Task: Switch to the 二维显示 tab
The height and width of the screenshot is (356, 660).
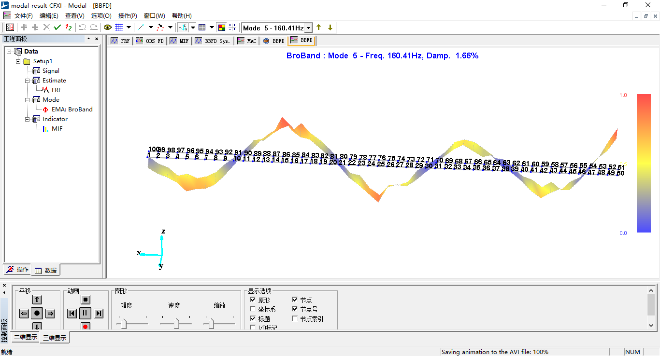Action: [x=26, y=337]
